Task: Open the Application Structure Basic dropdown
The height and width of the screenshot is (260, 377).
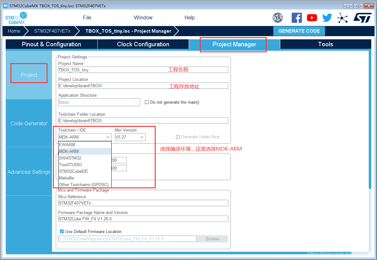Action: point(99,102)
